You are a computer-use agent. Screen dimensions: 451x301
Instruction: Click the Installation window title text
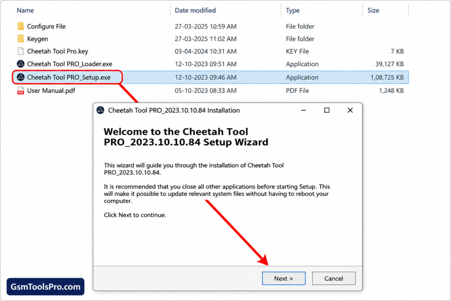pos(174,110)
